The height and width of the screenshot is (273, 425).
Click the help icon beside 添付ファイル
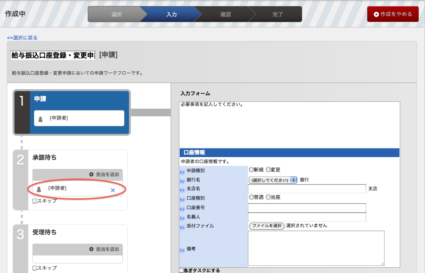coord(182,227)
